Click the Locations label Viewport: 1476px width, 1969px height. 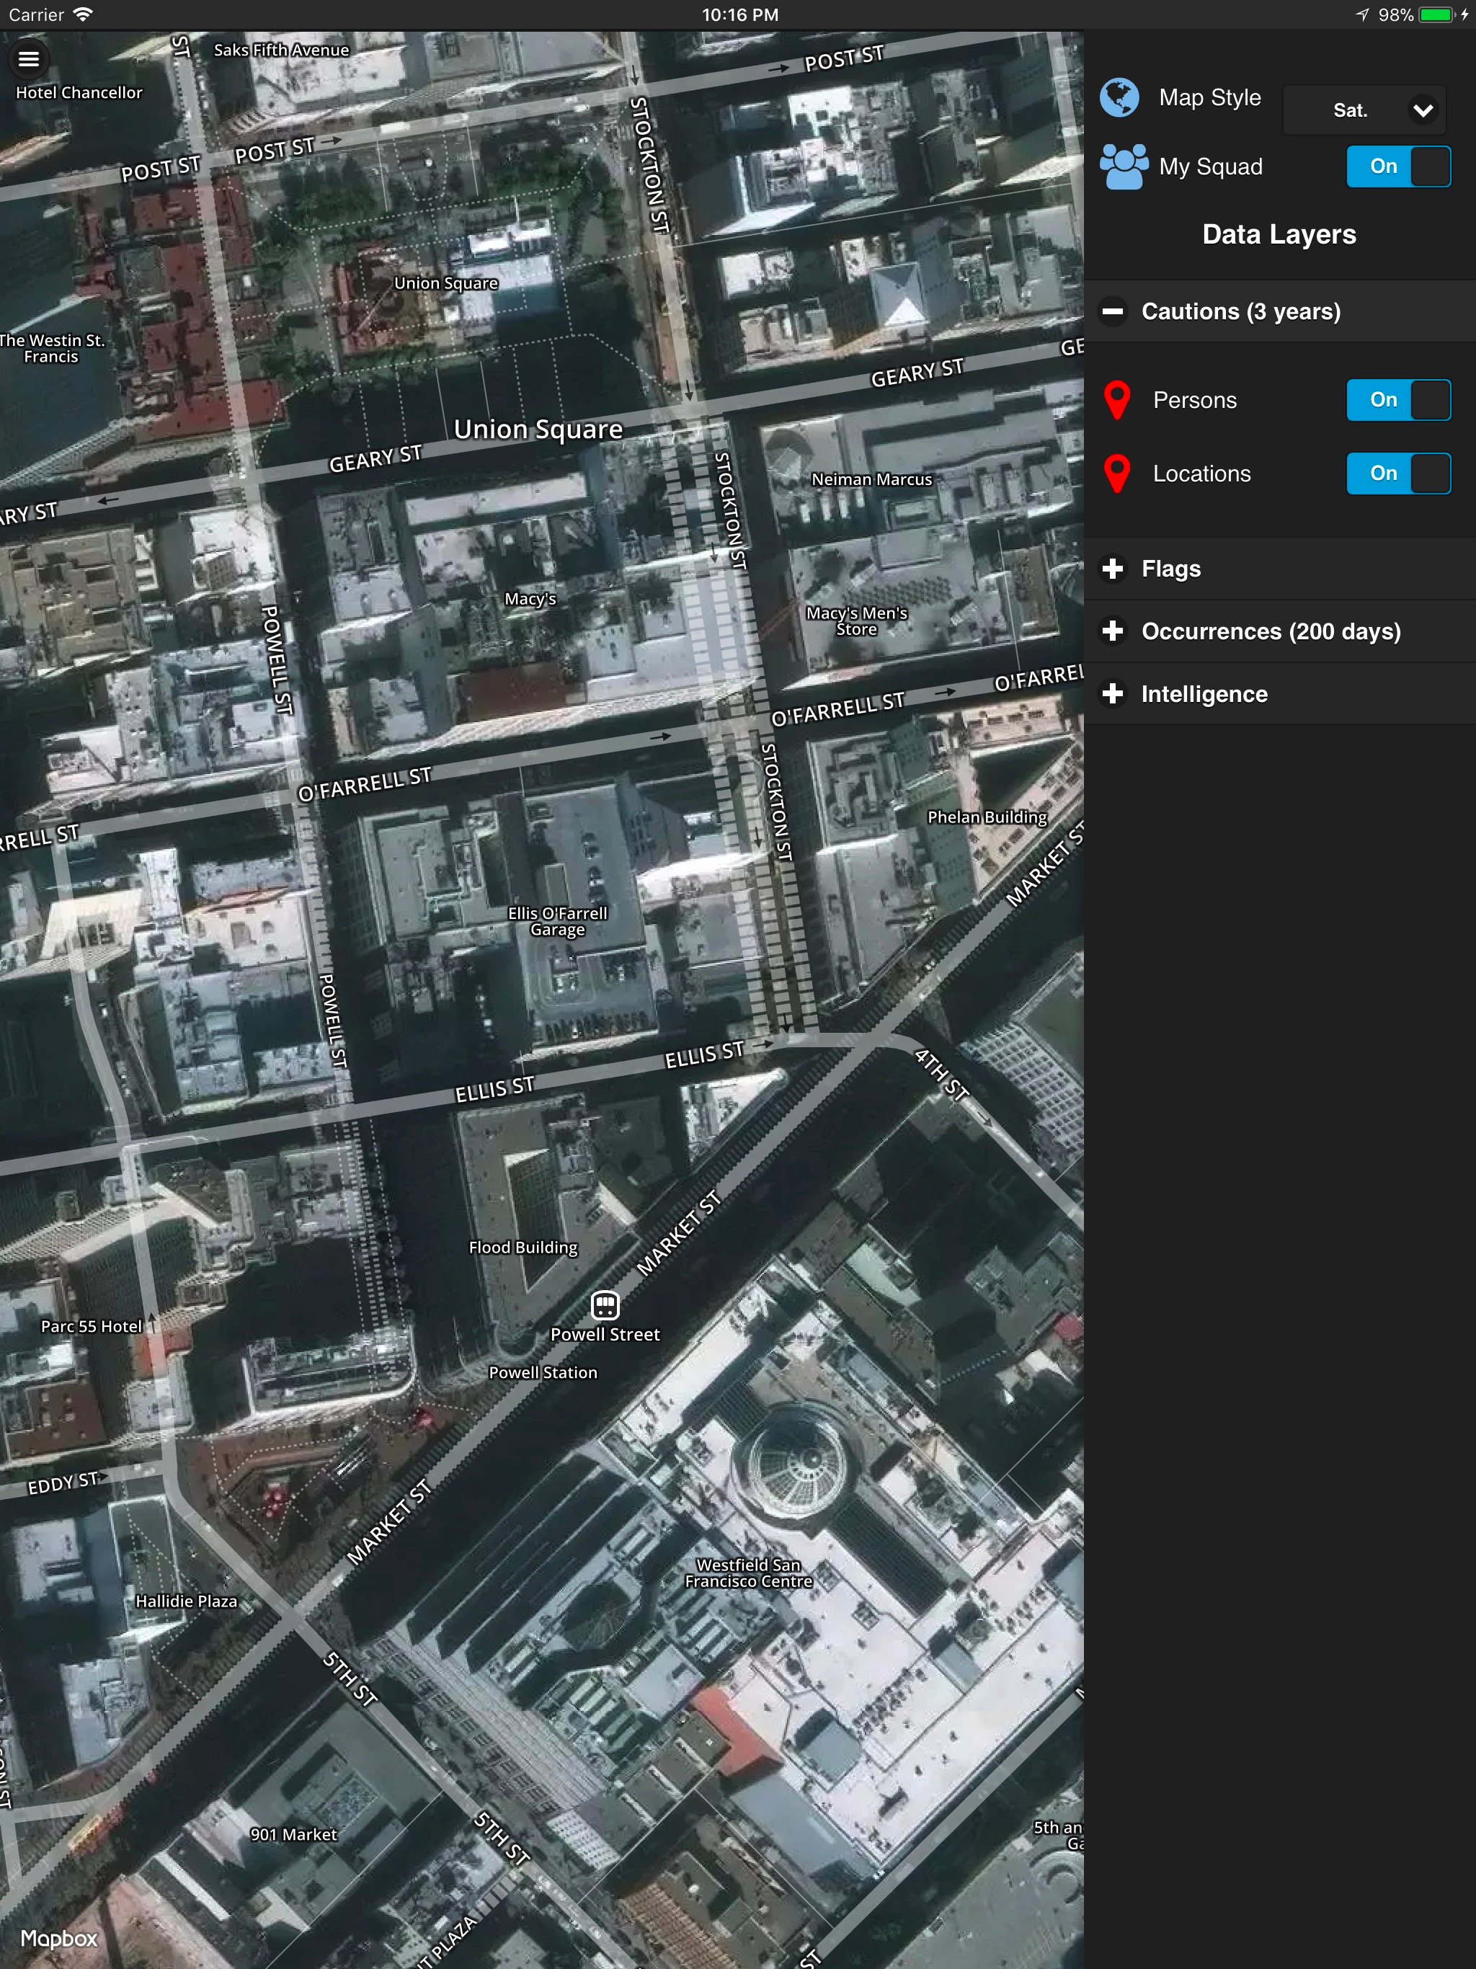point(1202,474)
